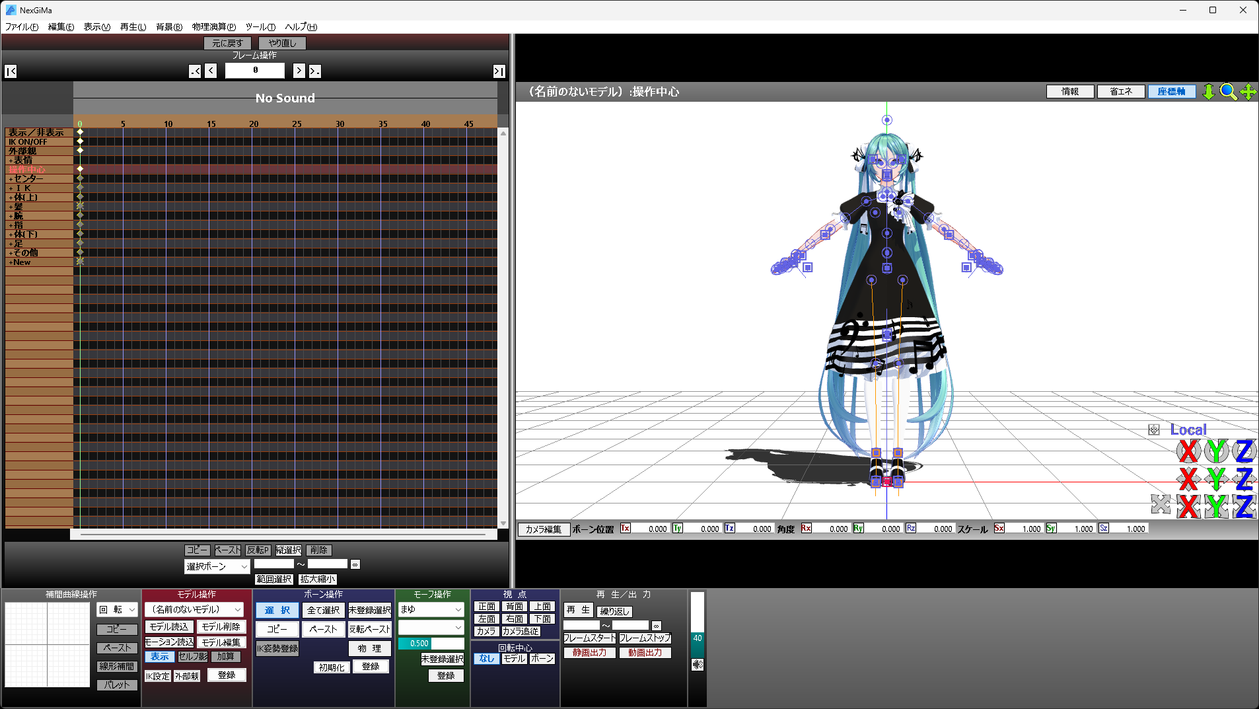Open the ヘルプ(H) menu
This screenshot has height=709, width=1259.
pos(301,27)
